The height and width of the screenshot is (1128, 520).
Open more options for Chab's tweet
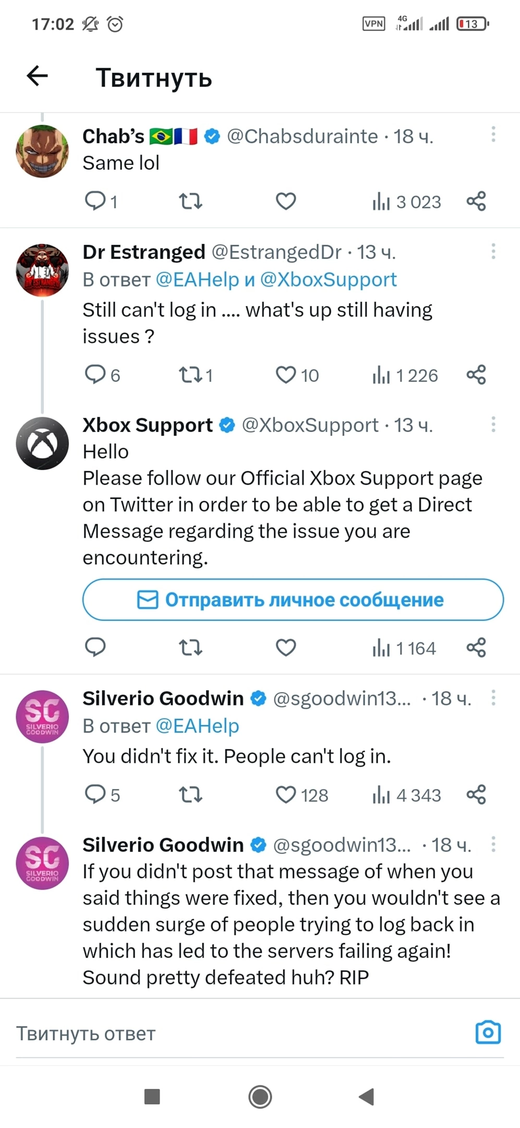point(493,135)
